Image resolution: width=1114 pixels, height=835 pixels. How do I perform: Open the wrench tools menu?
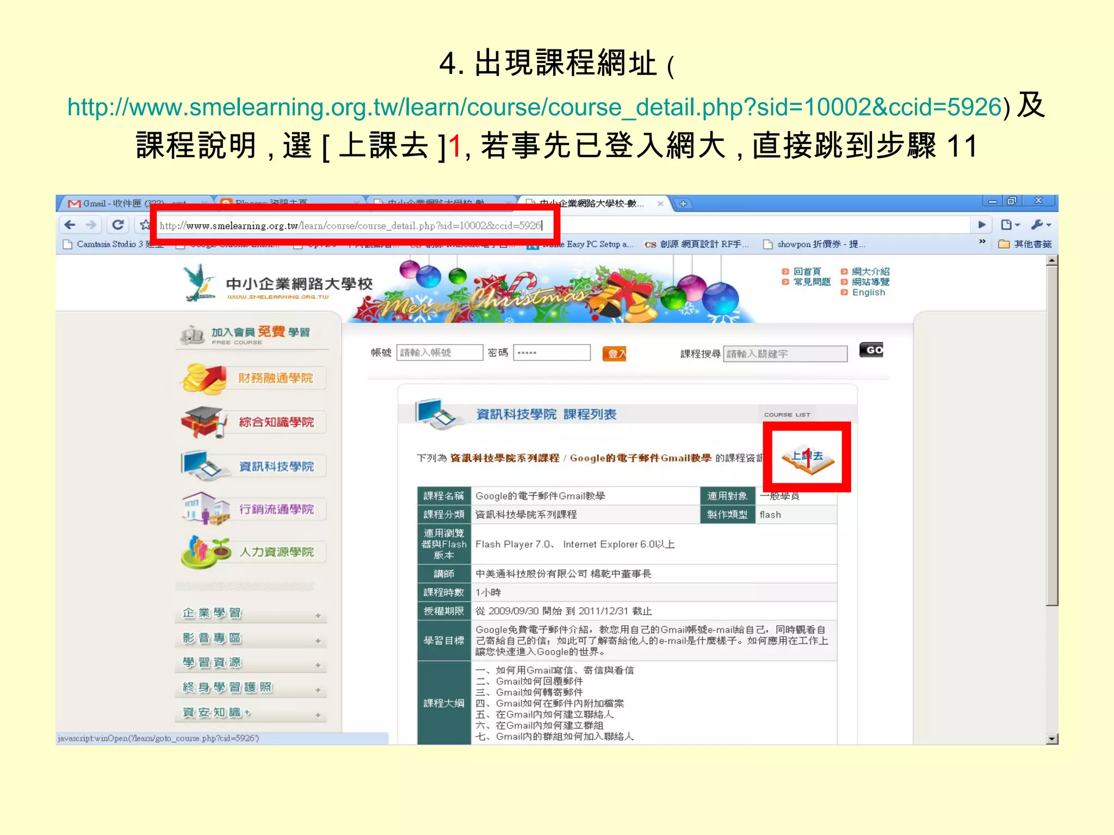pos(1041,225)
